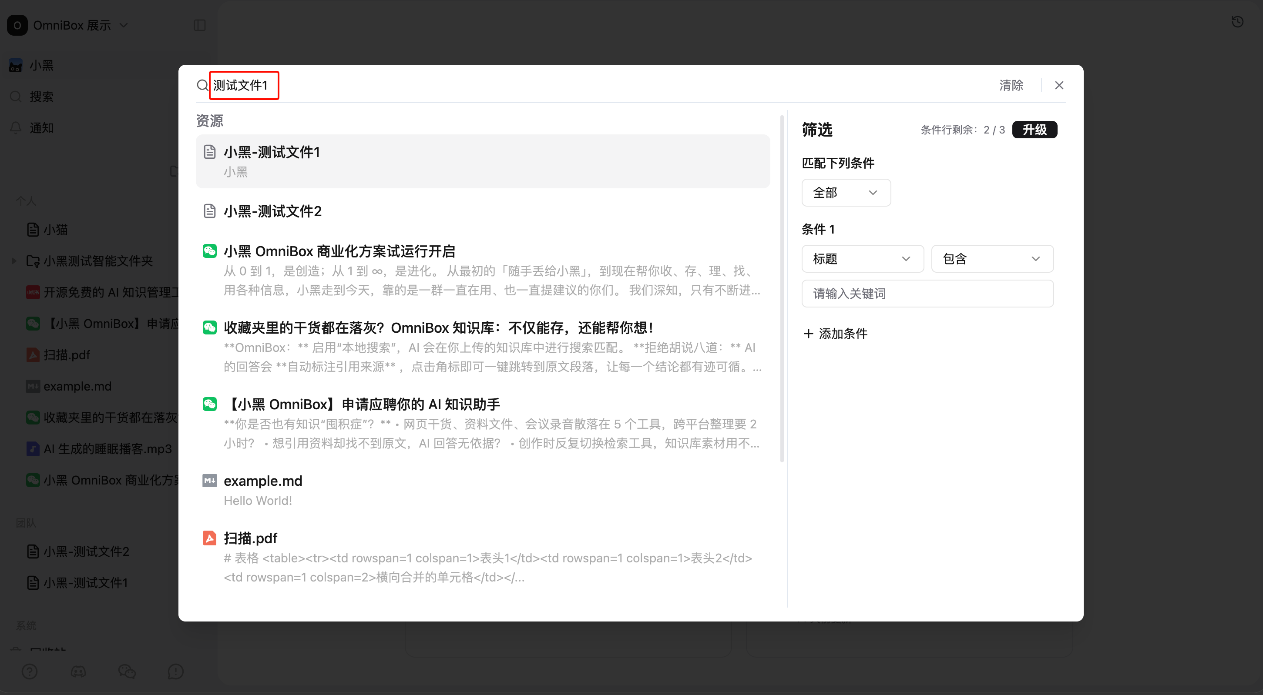
Task: Click markdown icon of example.md result
Action: click(x=209, y=481)
